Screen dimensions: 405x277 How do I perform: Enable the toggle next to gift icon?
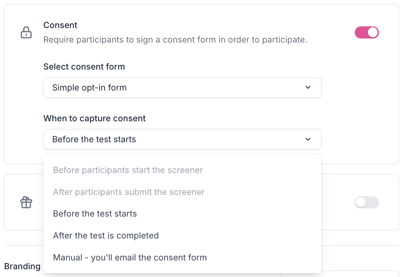[x=367, y=202]
